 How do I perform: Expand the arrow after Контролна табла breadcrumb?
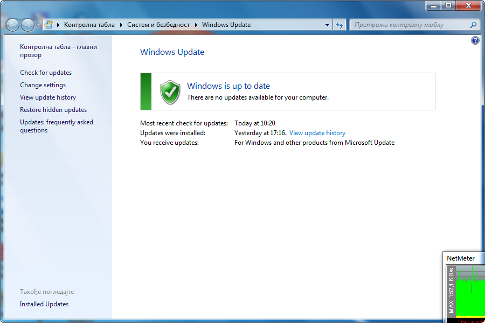[121, 25]
